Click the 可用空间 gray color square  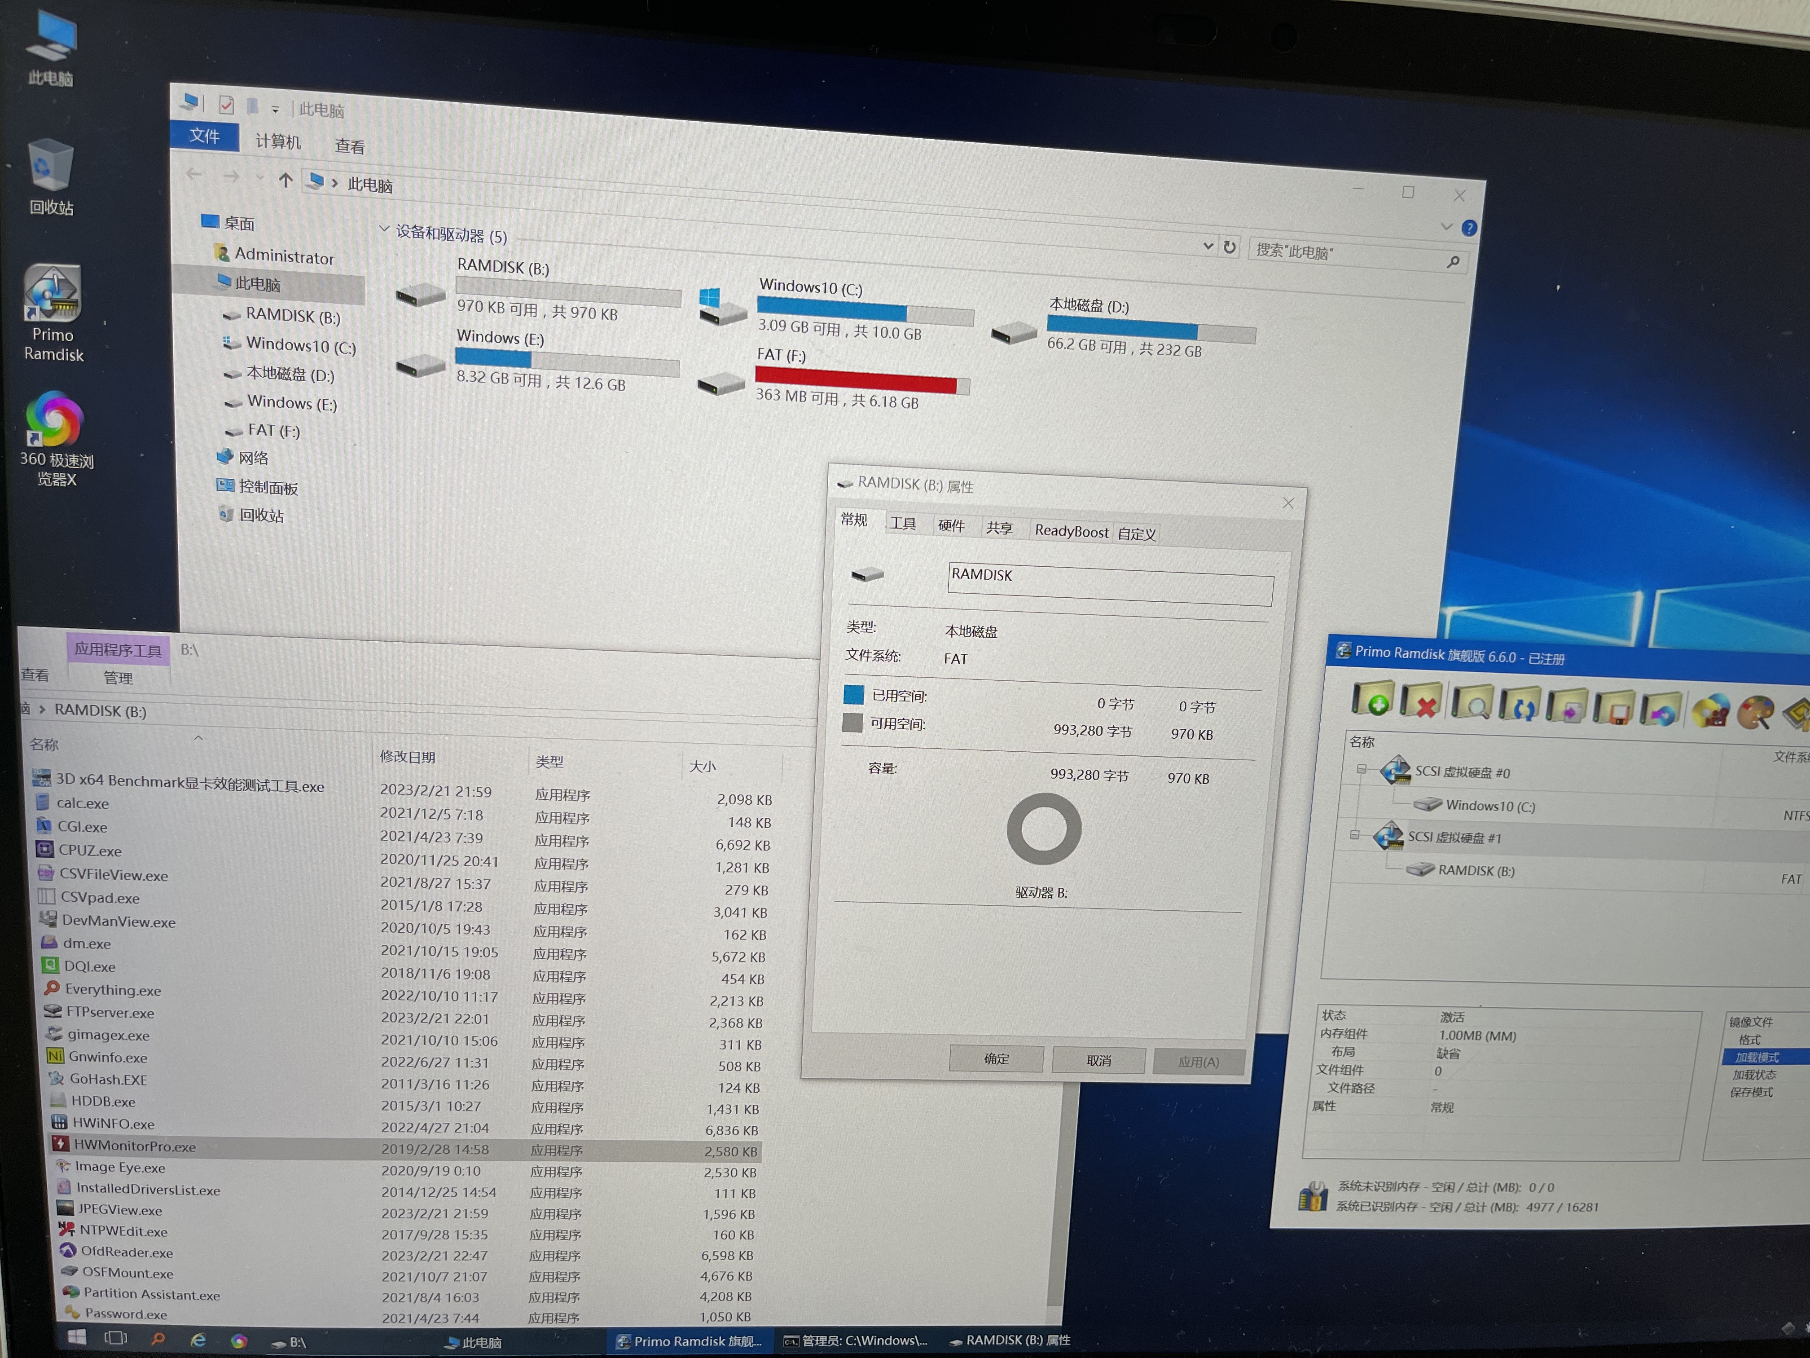point(852,722)
